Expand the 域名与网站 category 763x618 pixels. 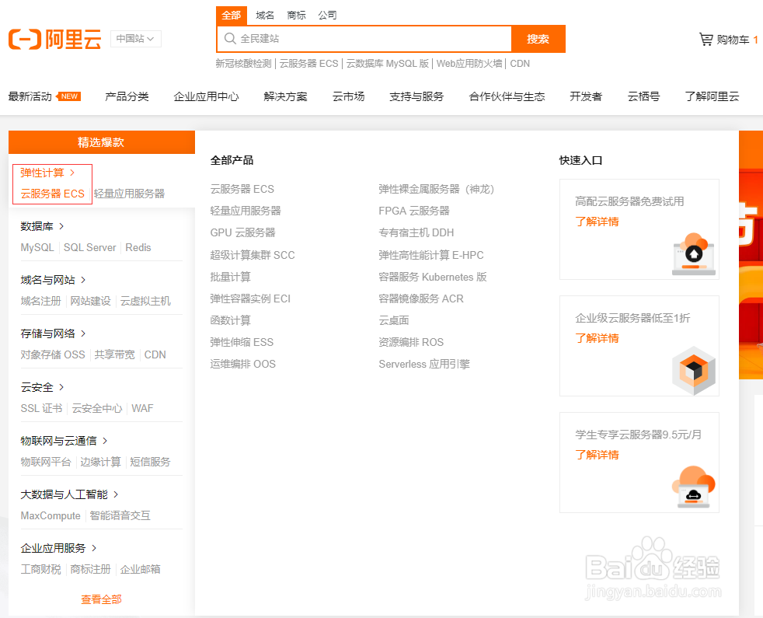tap(53, 280)
